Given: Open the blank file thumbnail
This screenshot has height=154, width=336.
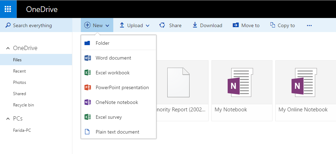Looking at the screenshot, I should click(178, 82).
